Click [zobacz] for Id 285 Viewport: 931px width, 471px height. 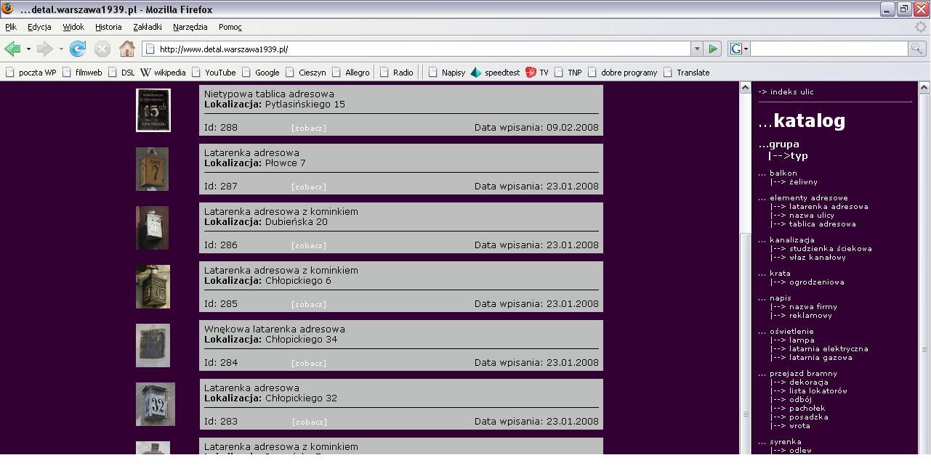point(309,304)
